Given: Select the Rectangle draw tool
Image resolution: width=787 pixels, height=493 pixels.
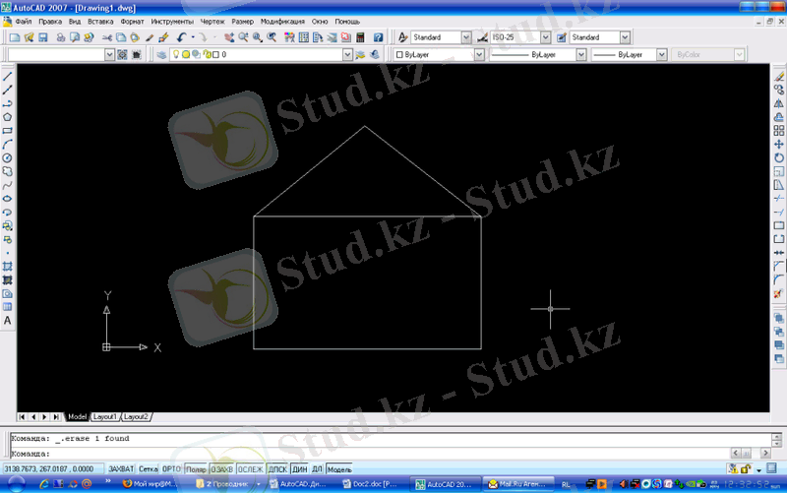Looking at the screenshot, I should pos(7,130).
